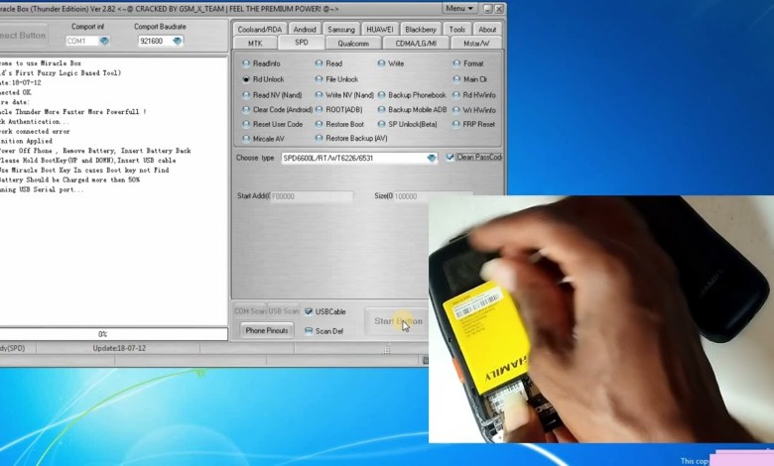Select the ReadInfo radio option
Image resolution: width=774 pixels, height=466 pixels.
(x=246, y=63)
